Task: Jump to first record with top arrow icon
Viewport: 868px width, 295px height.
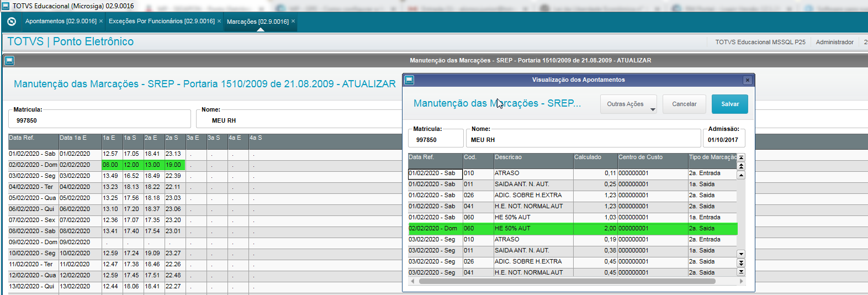Action: tap(741, 157)
